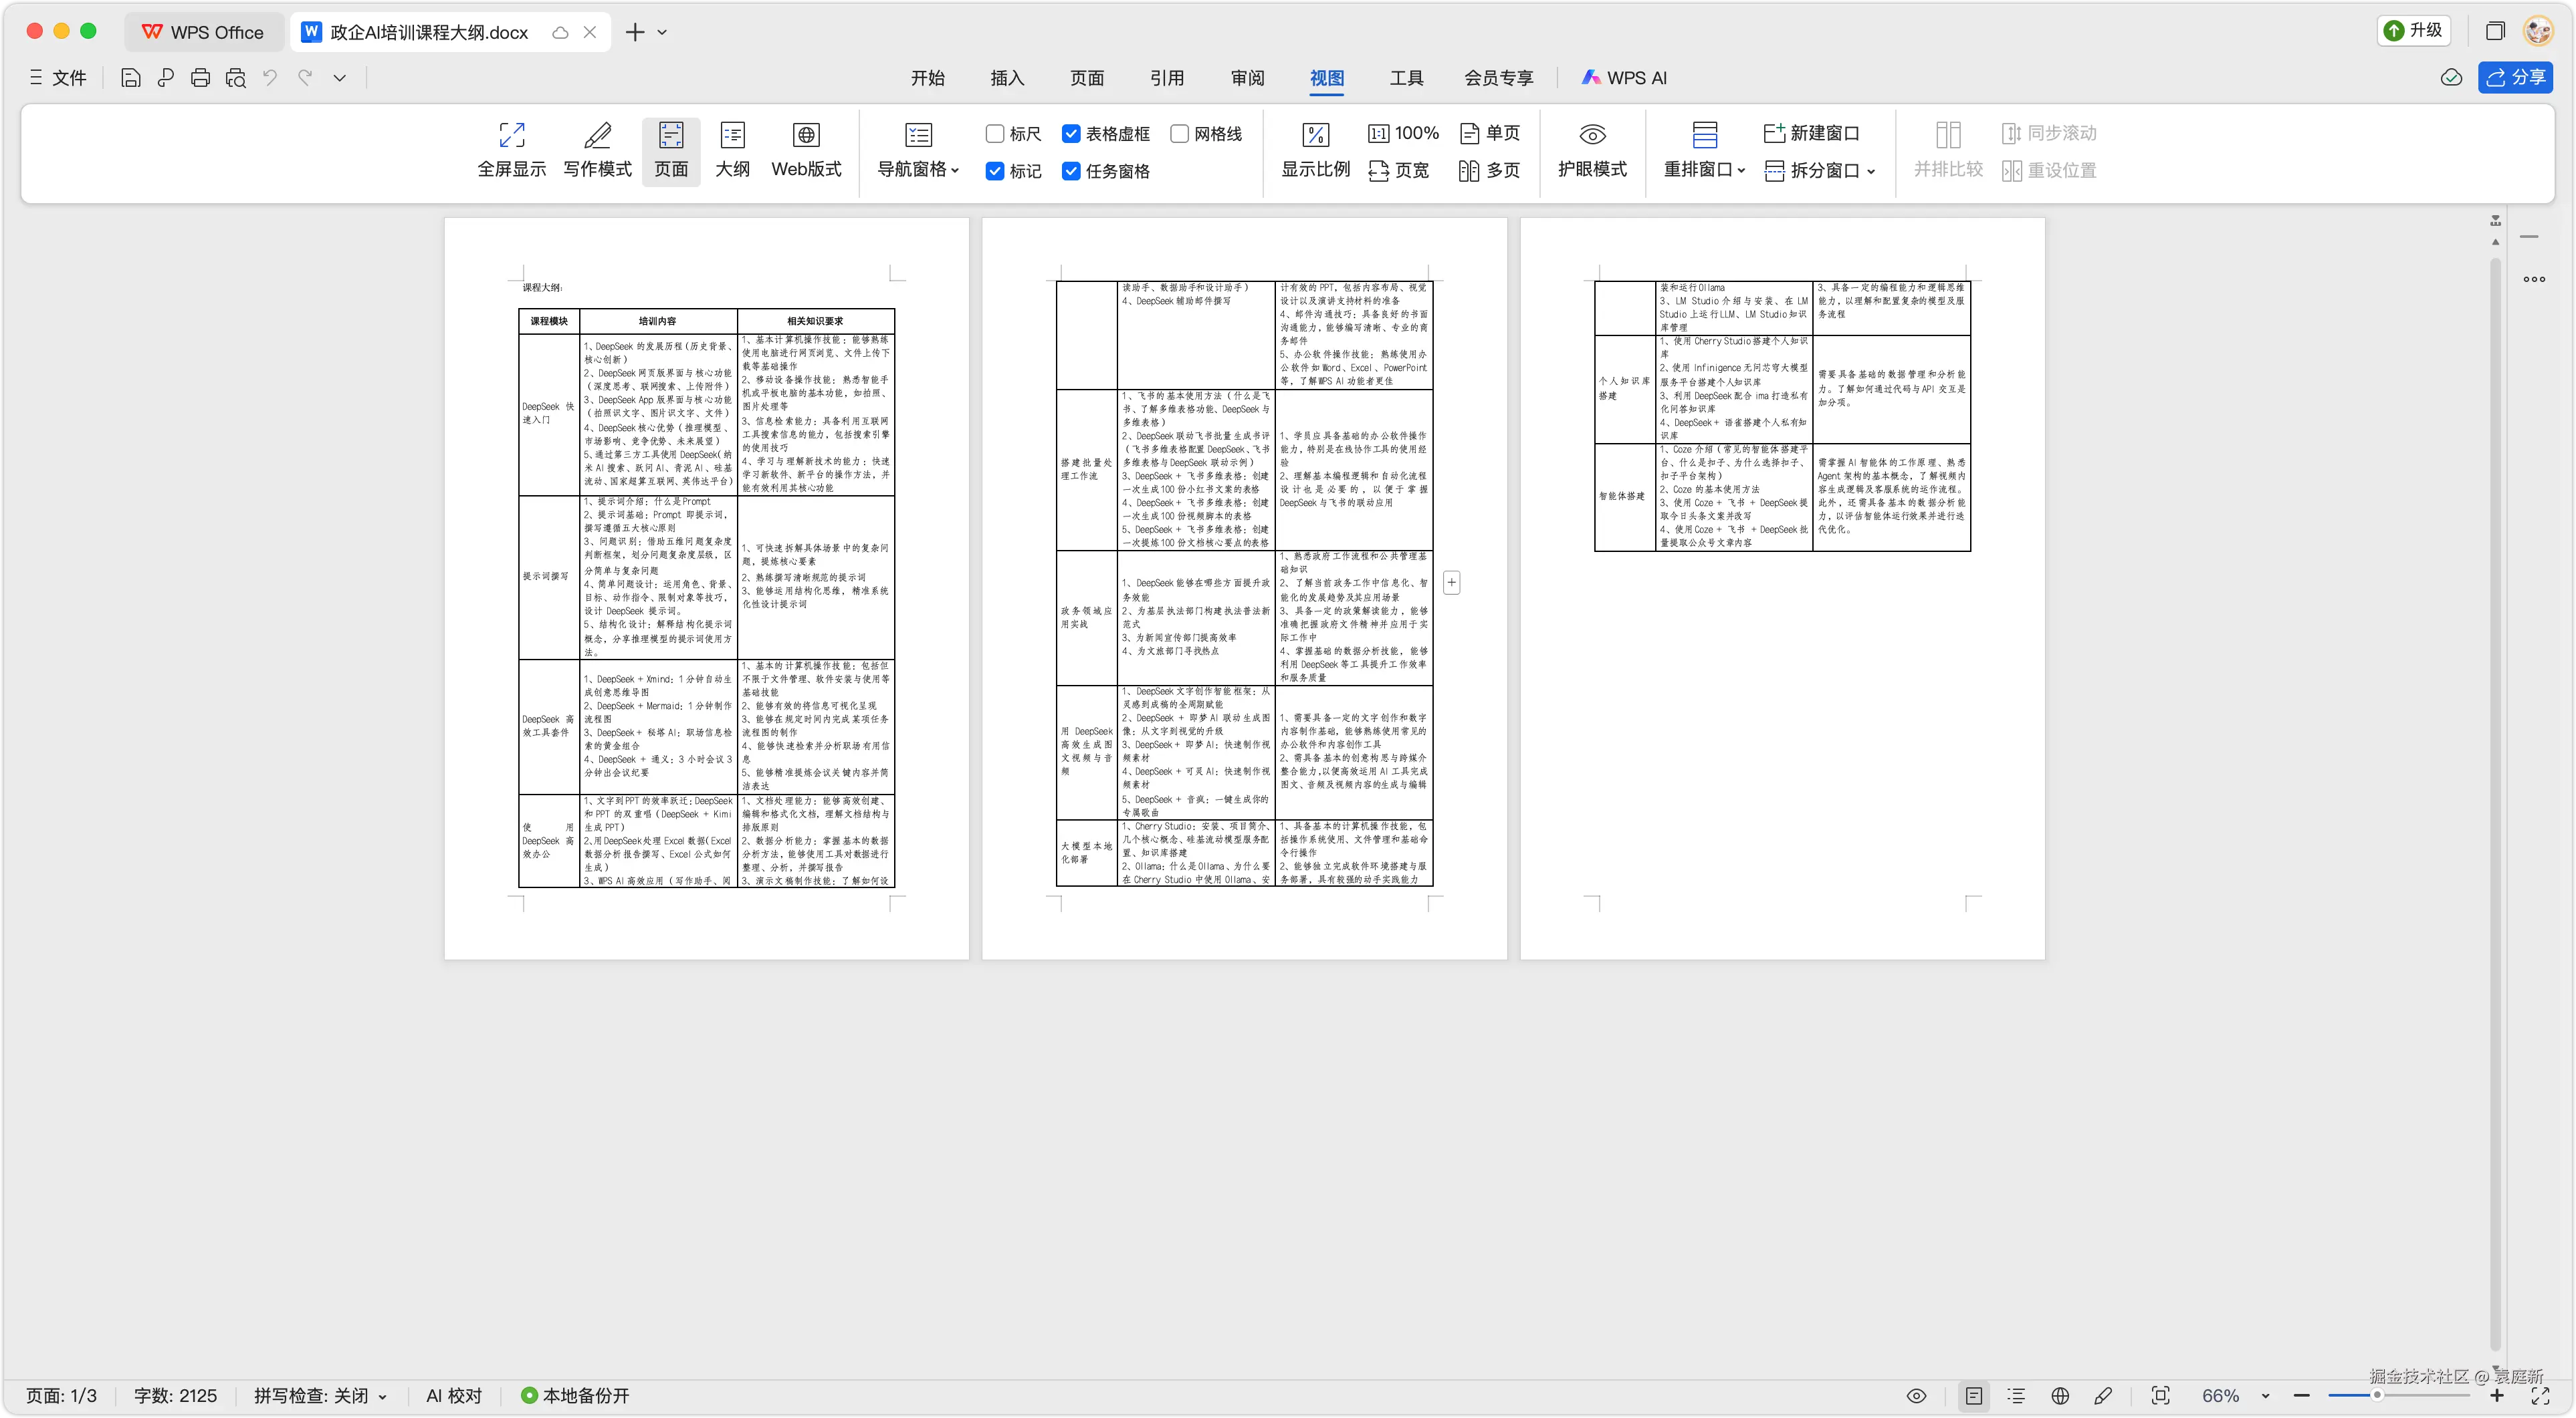The image size is (2576, 1418).
Task: Enable writing mode (写作模式)
Action: pos(597,150)
